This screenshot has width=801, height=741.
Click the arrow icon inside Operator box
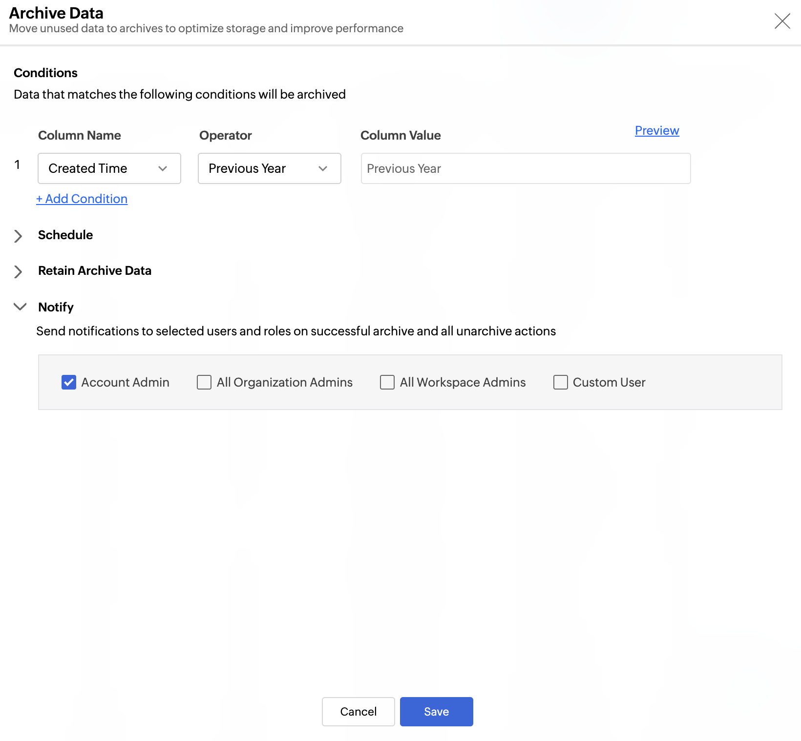[x=322, y=168]
